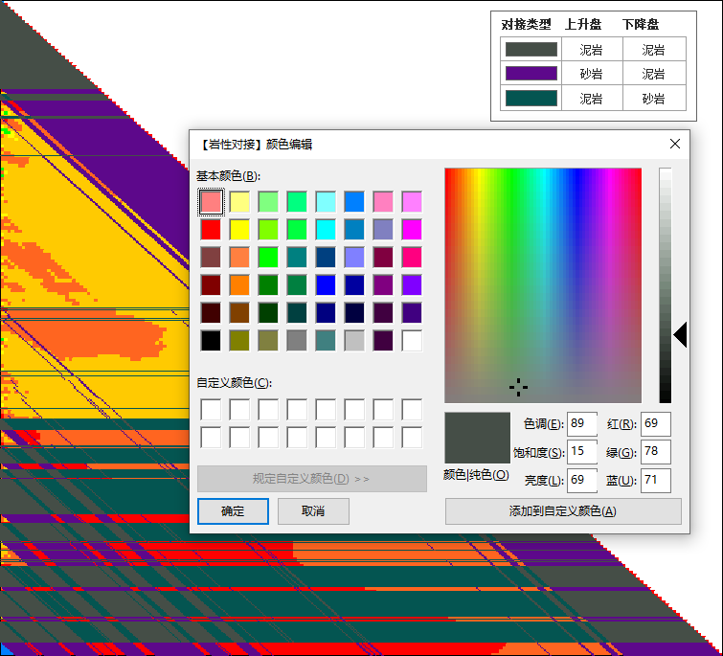Select the pure red basic color swatch
The height and width of the screenshot is (656, 723).
click(211, 230)
